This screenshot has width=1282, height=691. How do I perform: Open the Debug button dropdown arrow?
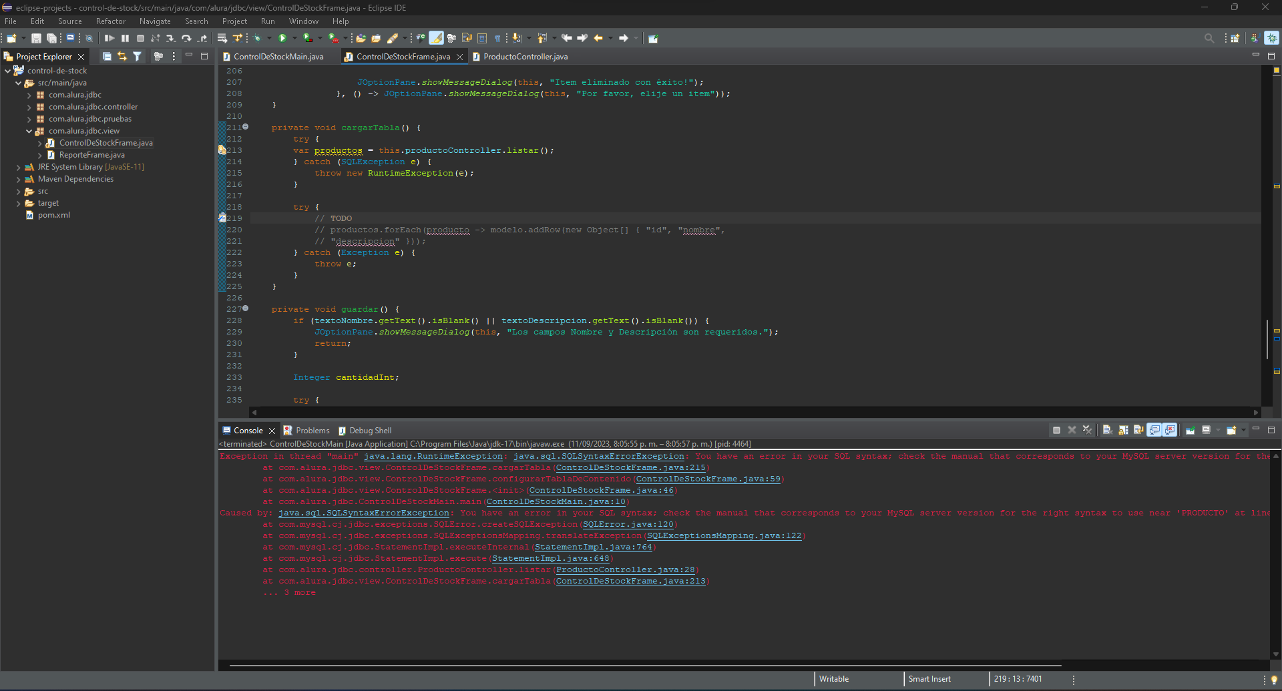point(269,38)
